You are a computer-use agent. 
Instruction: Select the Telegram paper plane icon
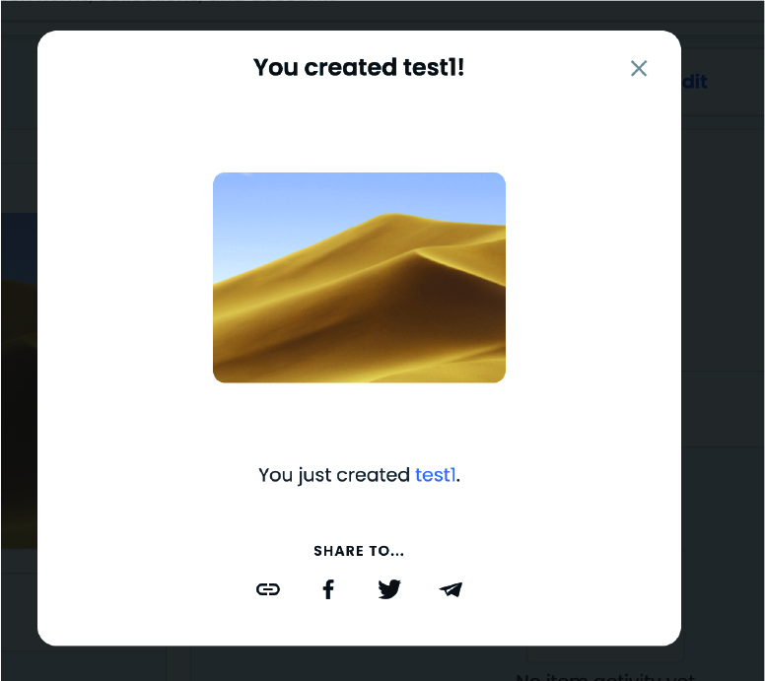451,589
